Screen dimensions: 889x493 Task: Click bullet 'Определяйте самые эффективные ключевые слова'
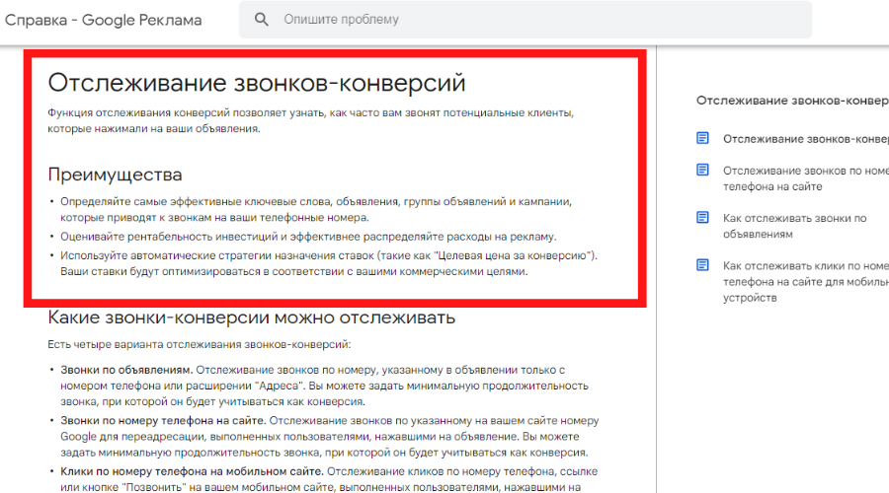pyautogui.click(x=316, y=209)
